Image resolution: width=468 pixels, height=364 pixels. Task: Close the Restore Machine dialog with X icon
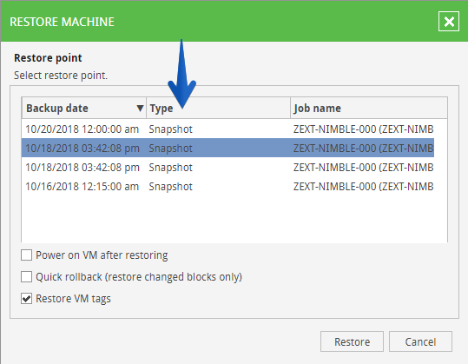(449, 22)
